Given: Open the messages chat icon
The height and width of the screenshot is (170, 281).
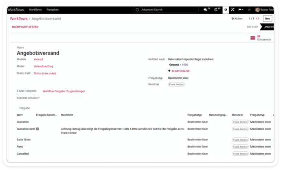Looking at the screenshot, I should point(206,9).
